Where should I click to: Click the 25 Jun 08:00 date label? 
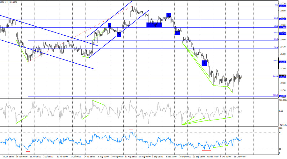pos(35,157)
